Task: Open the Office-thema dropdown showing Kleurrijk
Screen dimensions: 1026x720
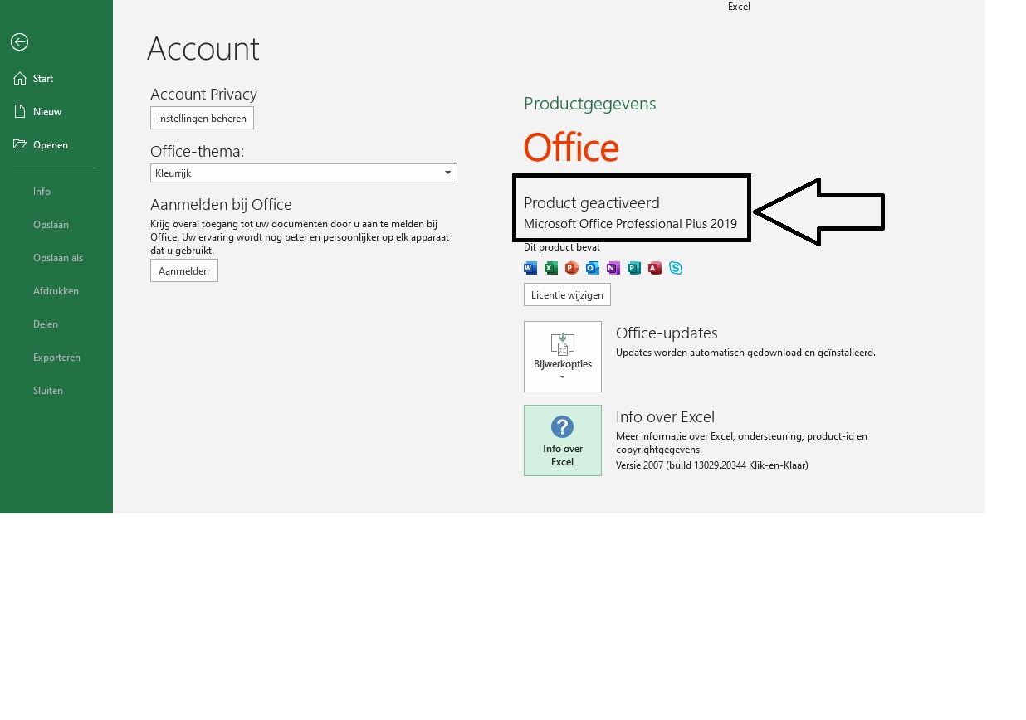Action: [304, 173]
